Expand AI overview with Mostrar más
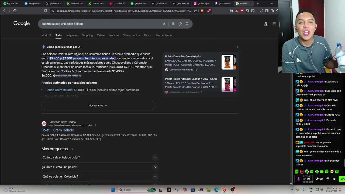 pos(98,105)
